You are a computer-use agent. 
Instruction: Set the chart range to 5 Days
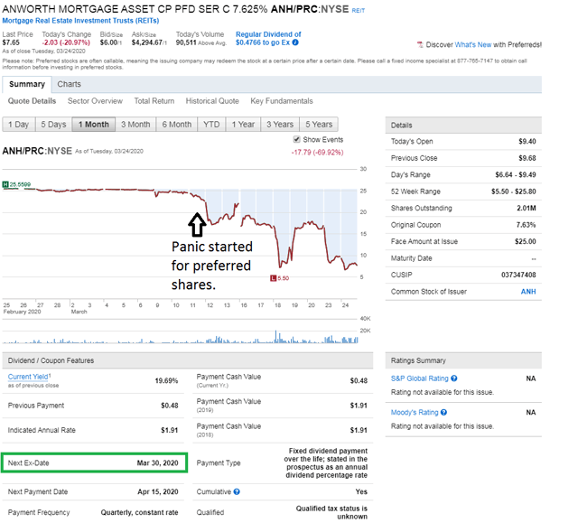point(54,125)
